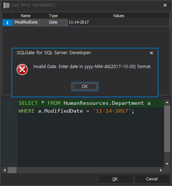The width and height of the screenshot is (172, 186).
Task: Select row 1 header in variables grid
Action: click(x=8, y=22)
